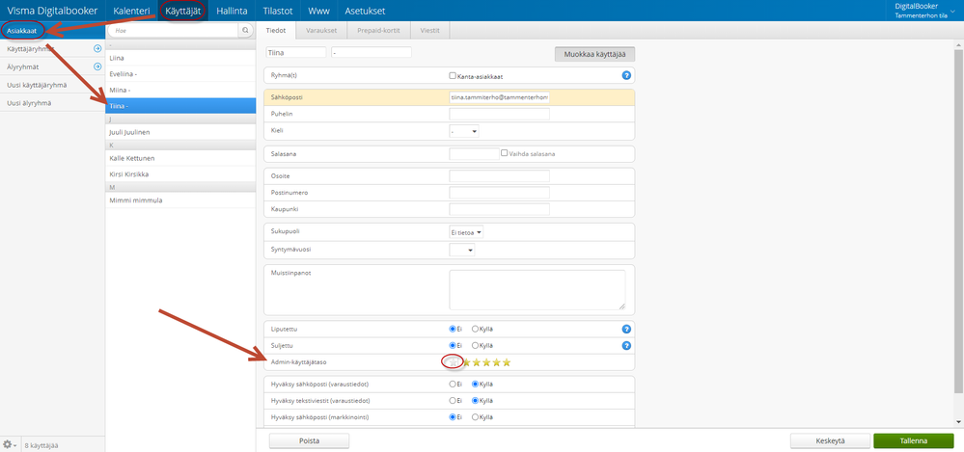The height and width of the screenshot is (452, 964).
Task: Select Liina in the user list
Action: coord(180,58)
